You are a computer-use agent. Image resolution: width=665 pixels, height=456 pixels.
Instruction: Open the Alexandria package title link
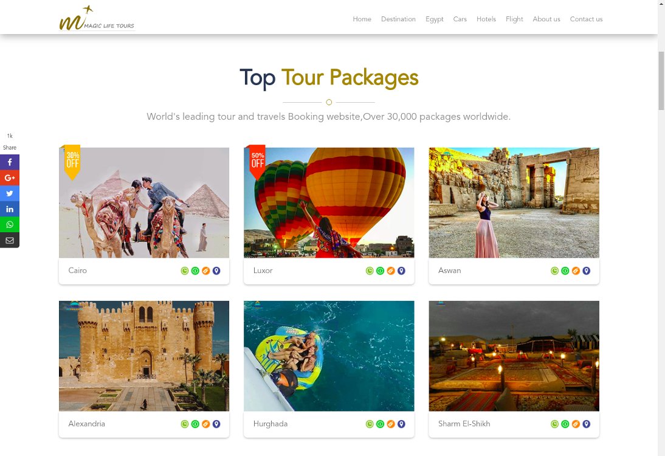(x=86, y=424)
